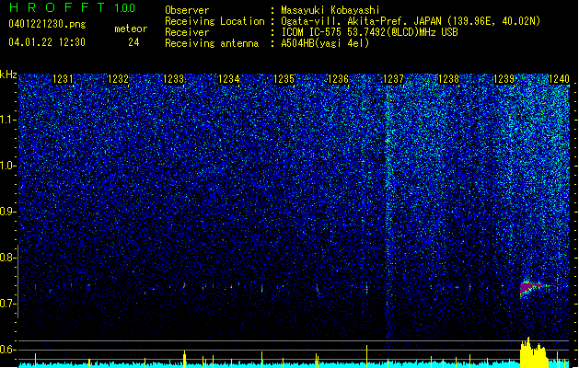Click the 1.1 kHz axis label
Viewport: 579px width, 368px height.
[7, 120]
